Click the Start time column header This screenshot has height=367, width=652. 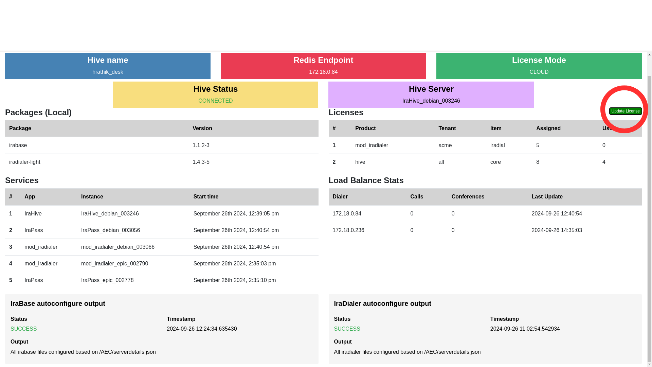(206, 197)
